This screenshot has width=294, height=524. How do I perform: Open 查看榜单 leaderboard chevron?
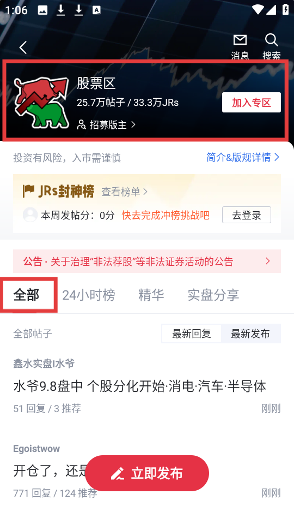click(x=145, y=192)
